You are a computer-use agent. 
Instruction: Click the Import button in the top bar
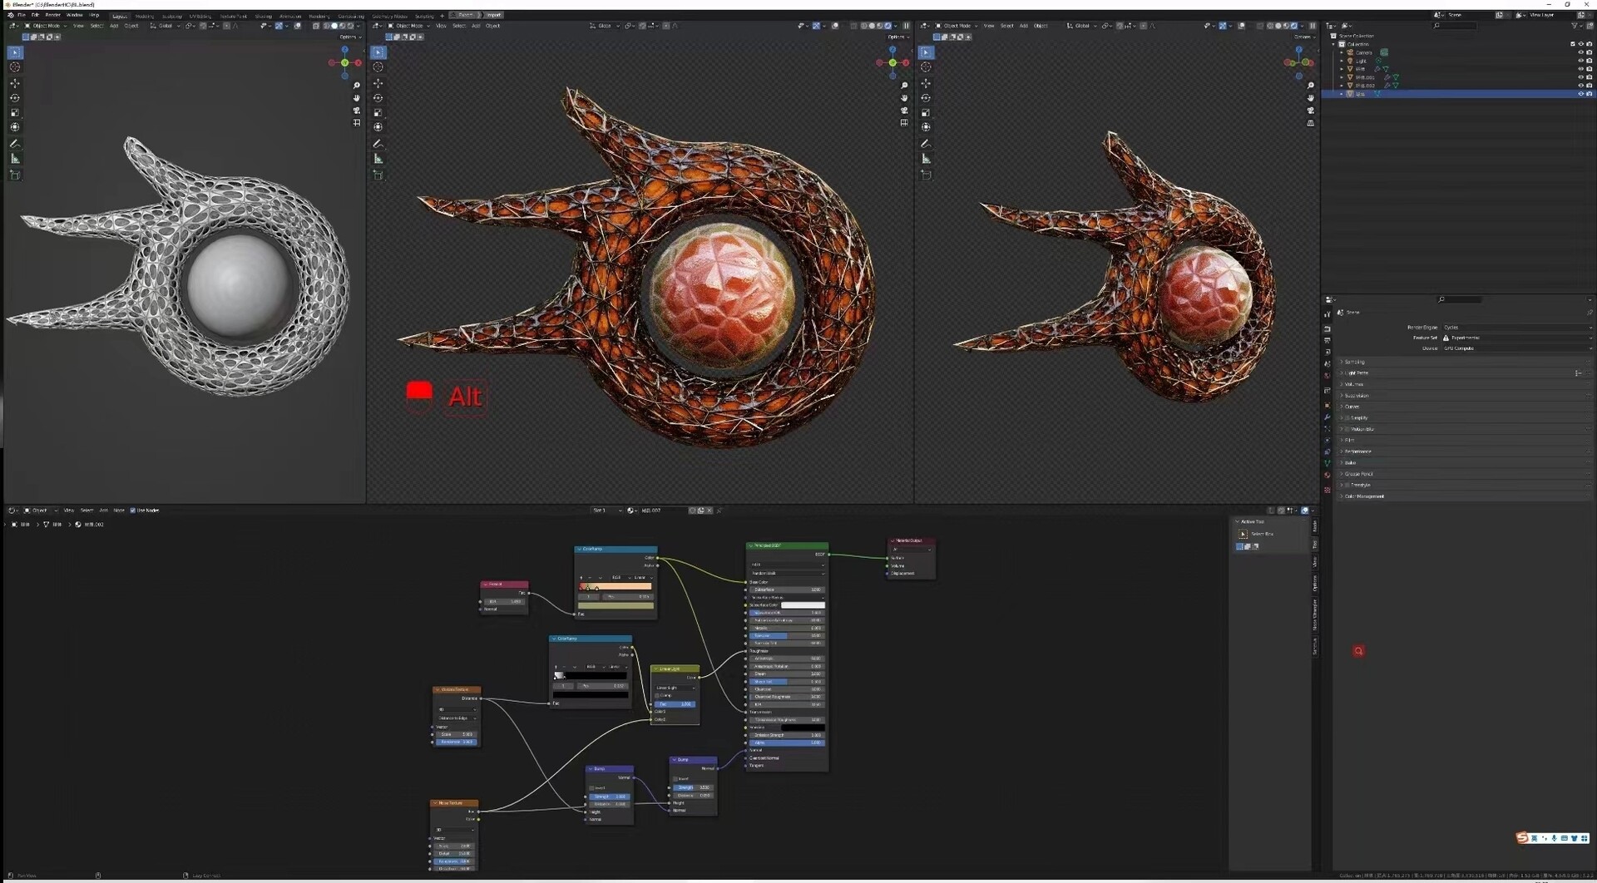pyautogui.click(x=494, y=15)
